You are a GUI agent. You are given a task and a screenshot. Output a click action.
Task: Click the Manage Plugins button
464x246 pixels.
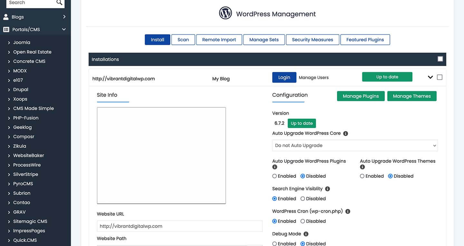[361, 96]
